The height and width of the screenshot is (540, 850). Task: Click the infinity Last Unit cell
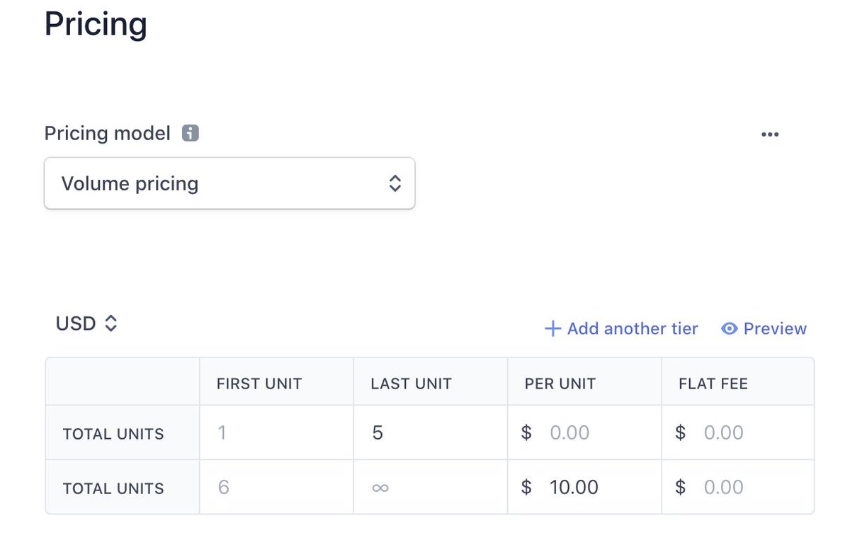coord(431,487)
